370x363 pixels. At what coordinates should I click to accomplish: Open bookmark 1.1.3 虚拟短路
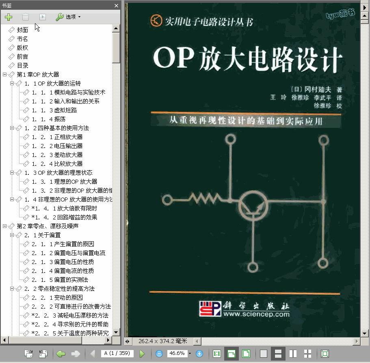pyautogui.click(x=54, y=110)
